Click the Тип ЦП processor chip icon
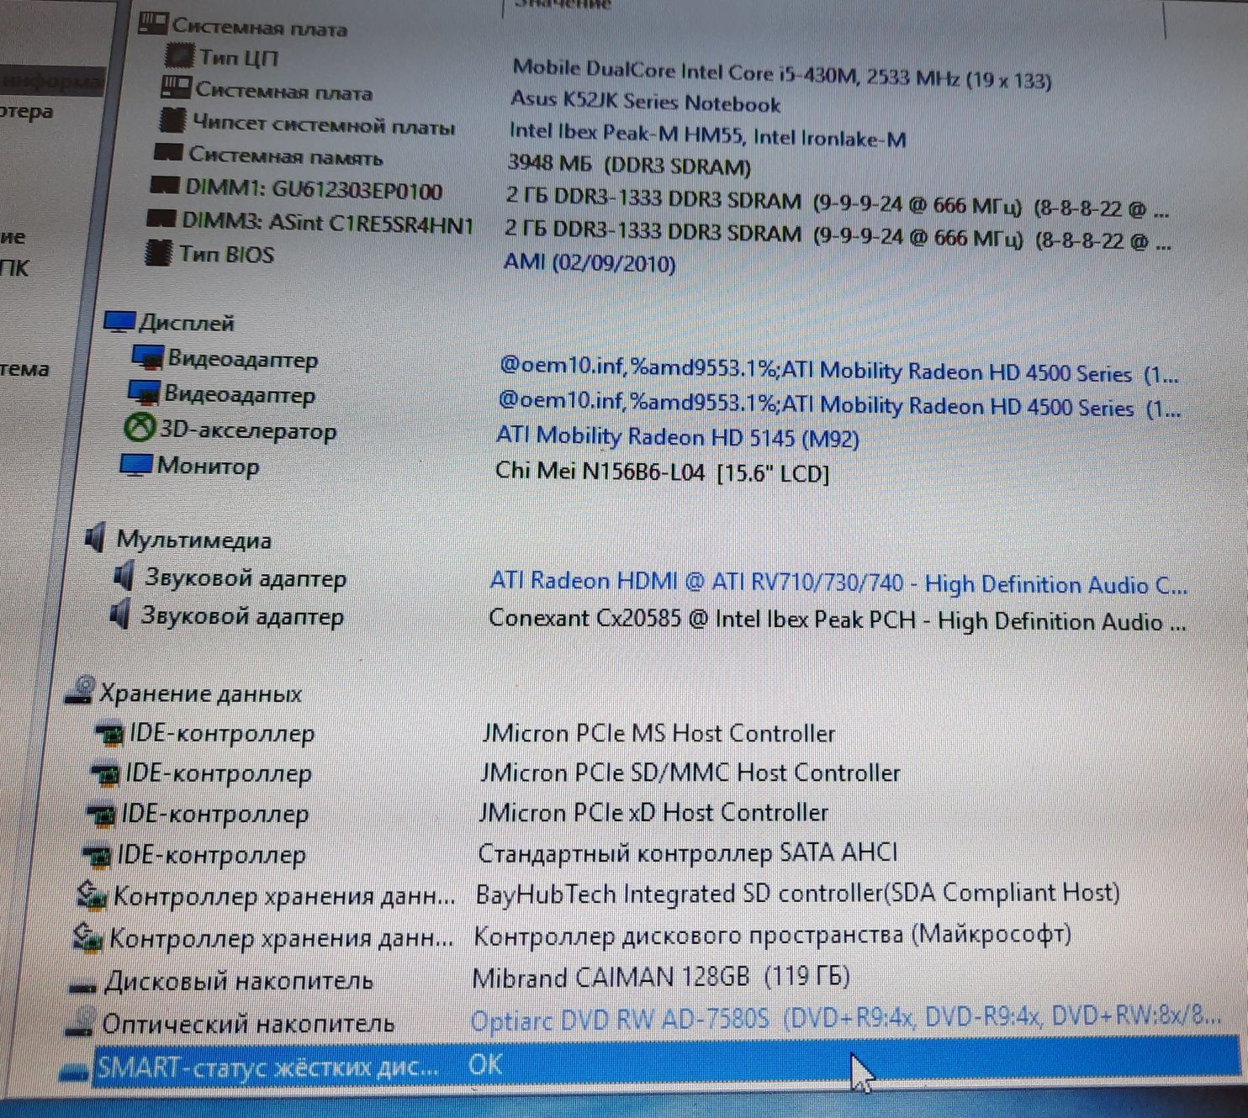Screen dimensions: 1248x1118 pyautogui.click(x=179, y=55)
